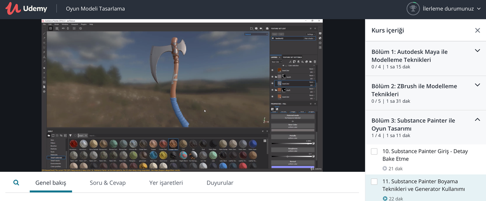Click the Oyun Modeli Tasarlama course title
The image size is (486, 201).
[96, 9]
